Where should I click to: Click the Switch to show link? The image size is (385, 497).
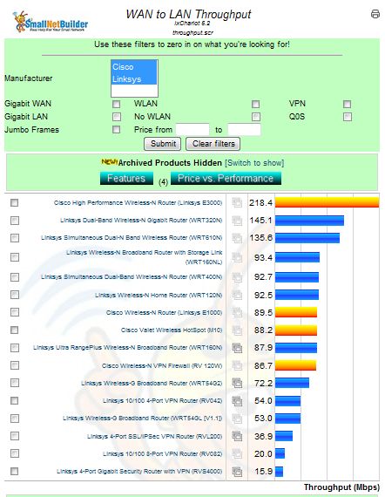point(254,163)
